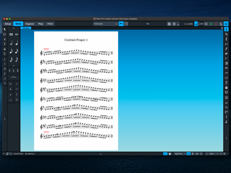Select the half note duration
Image resolution: width=231 pixels, height=173 pixels.
11,43
